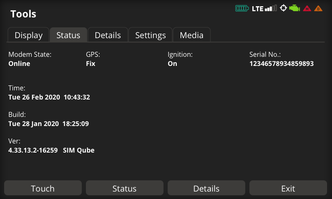Screen dimensions: 332x199
Task: Click the green engine status icon
Action: tap(295, 8)
